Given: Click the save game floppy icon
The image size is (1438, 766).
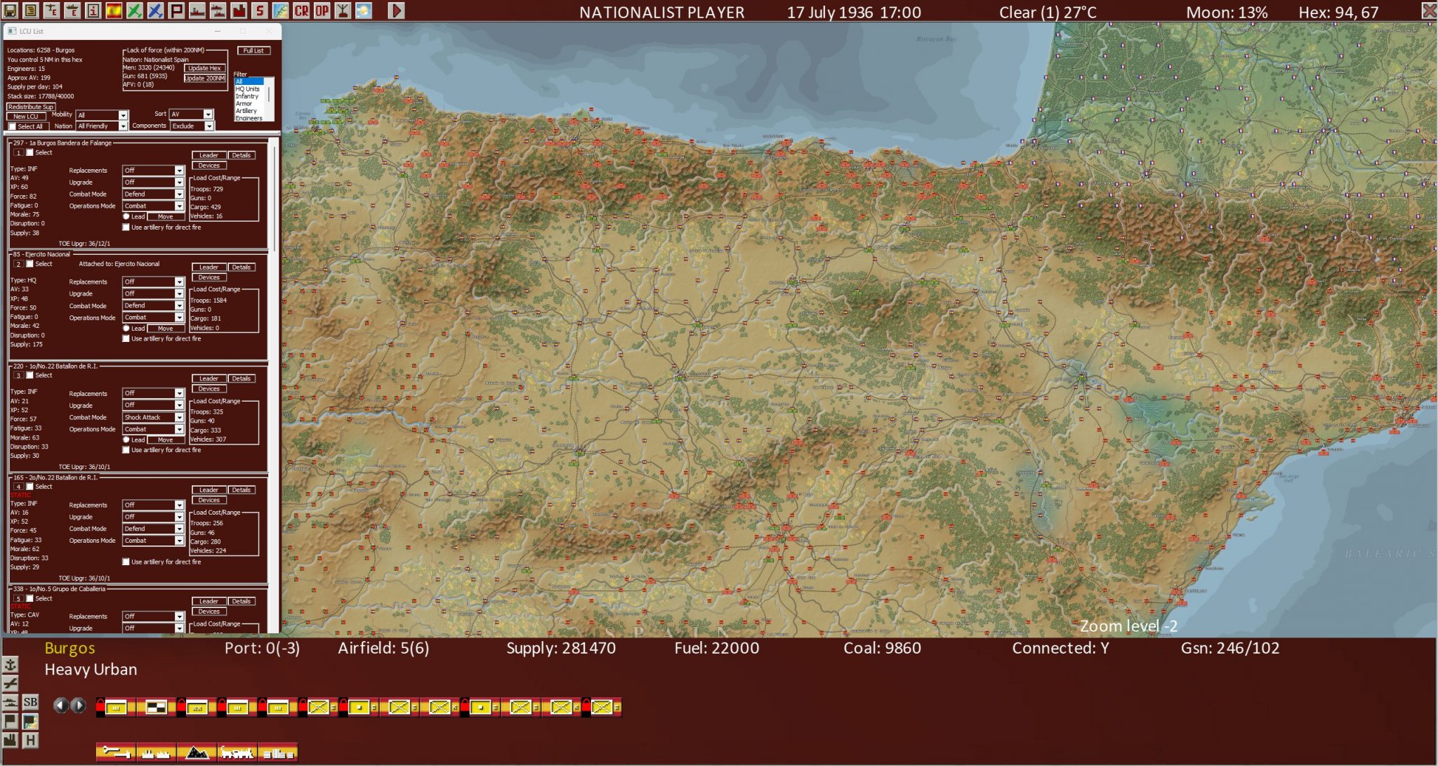Looking at the screenshot, I should (x=10, y=11).
